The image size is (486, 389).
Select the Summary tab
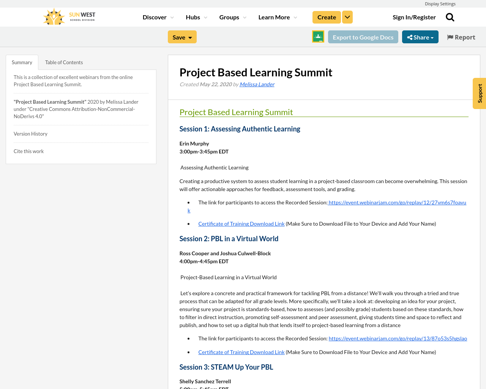click(22, 62)
